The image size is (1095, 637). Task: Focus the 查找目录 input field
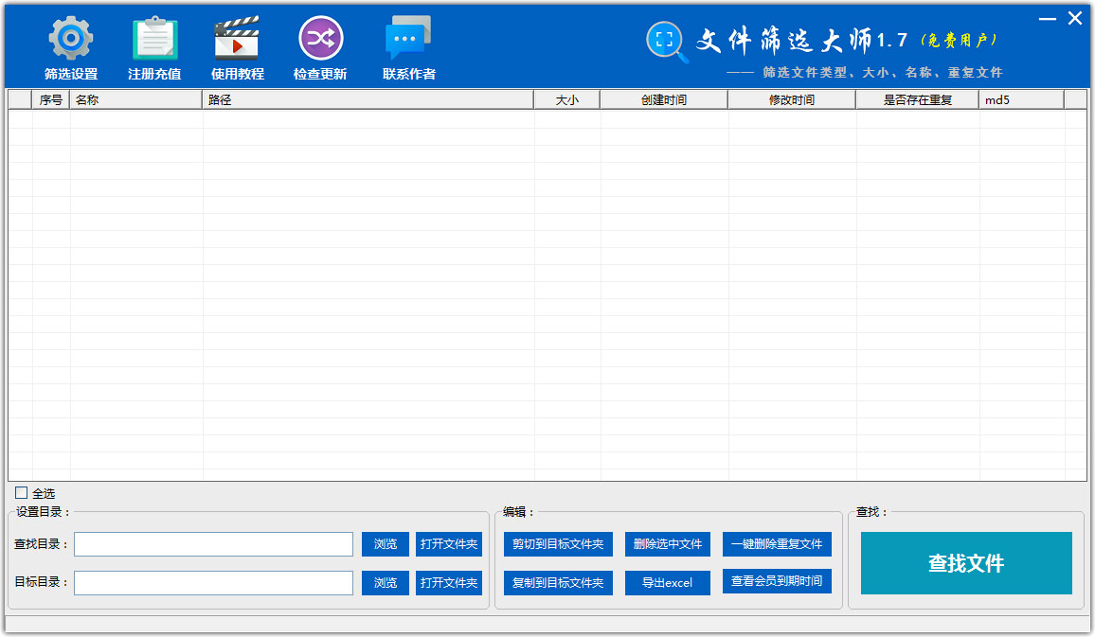click(214, 544)
